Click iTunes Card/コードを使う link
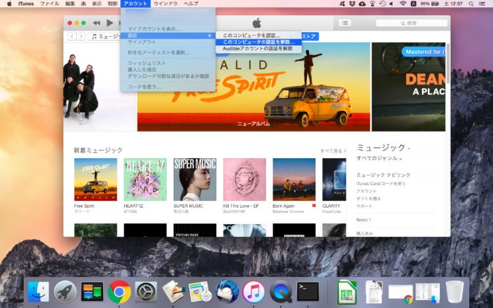The image size is (493, 308). [x=381, y=183]
